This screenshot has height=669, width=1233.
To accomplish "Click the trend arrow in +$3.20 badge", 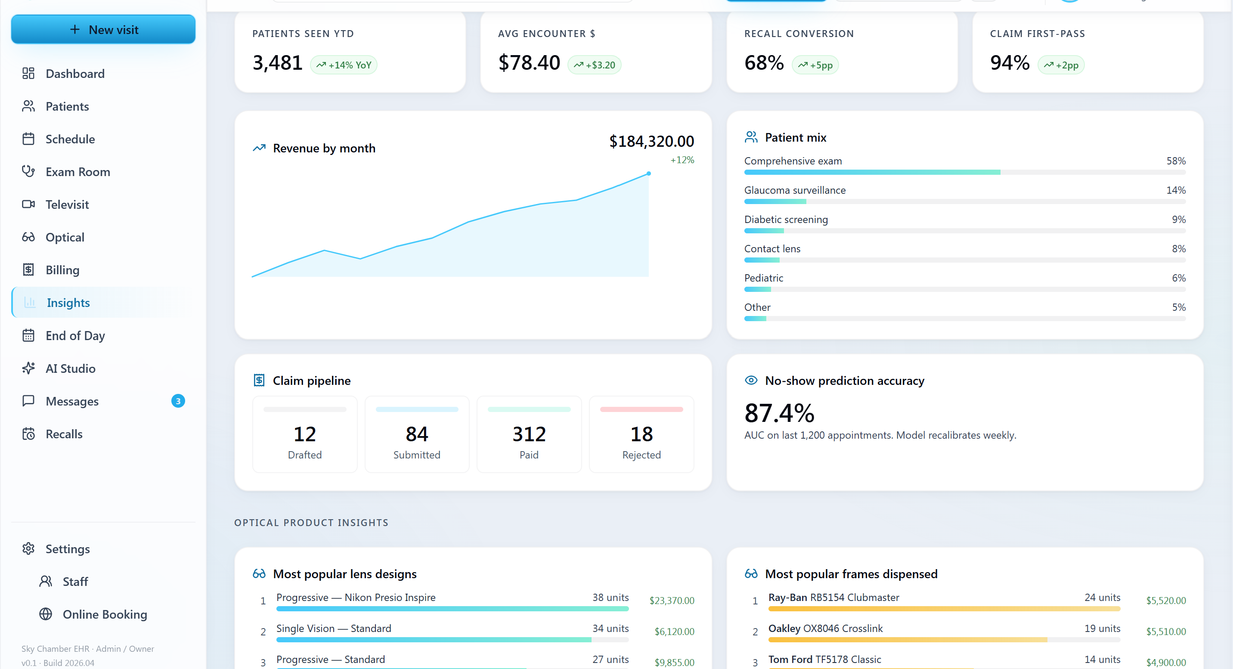I will 578,65.
